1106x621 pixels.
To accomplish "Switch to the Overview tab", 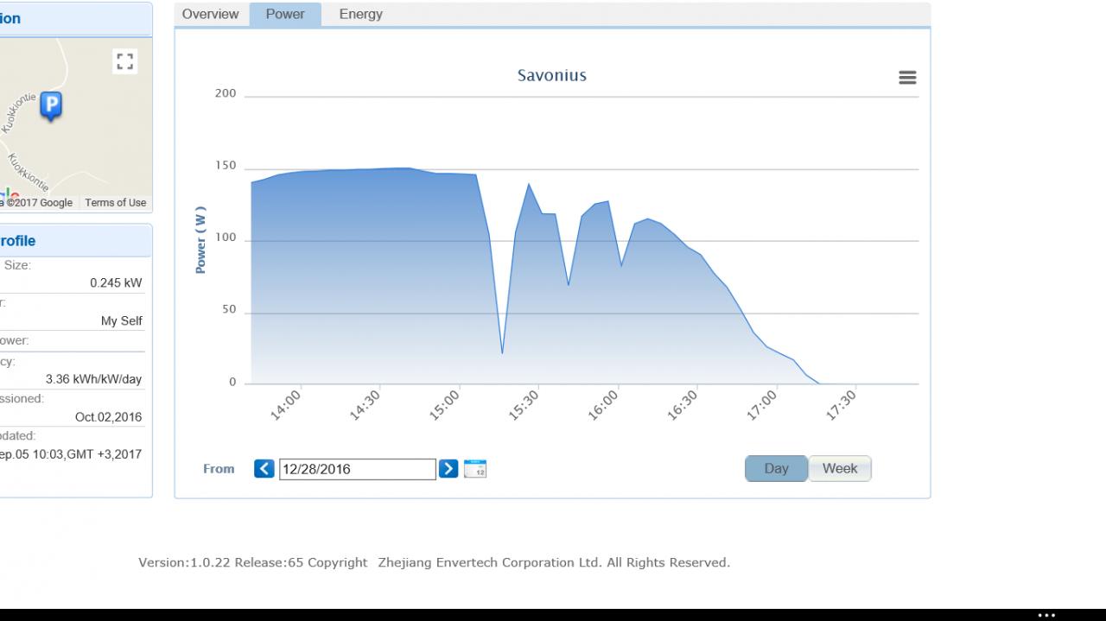I will click(x=210, y=15).
